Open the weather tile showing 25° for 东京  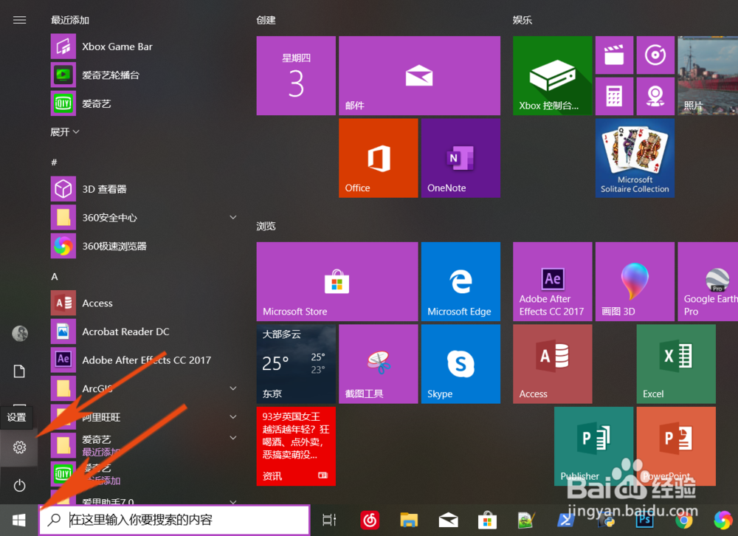[296, 363]
